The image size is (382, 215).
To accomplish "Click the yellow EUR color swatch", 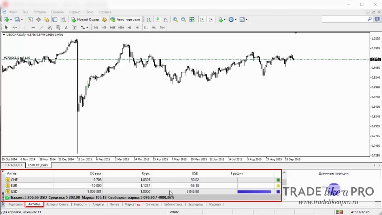I will tap(278, 186).
